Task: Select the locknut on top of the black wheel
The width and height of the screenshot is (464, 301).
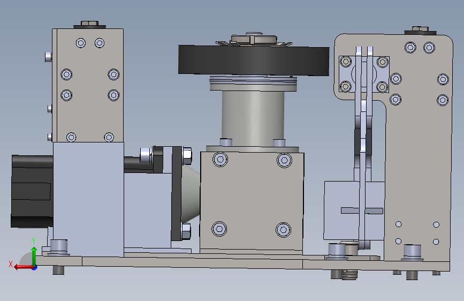Action: pyautogui.click(x=254, y=40)
